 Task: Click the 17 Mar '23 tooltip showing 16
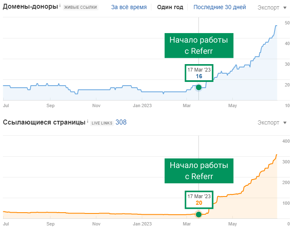[199, 73]
